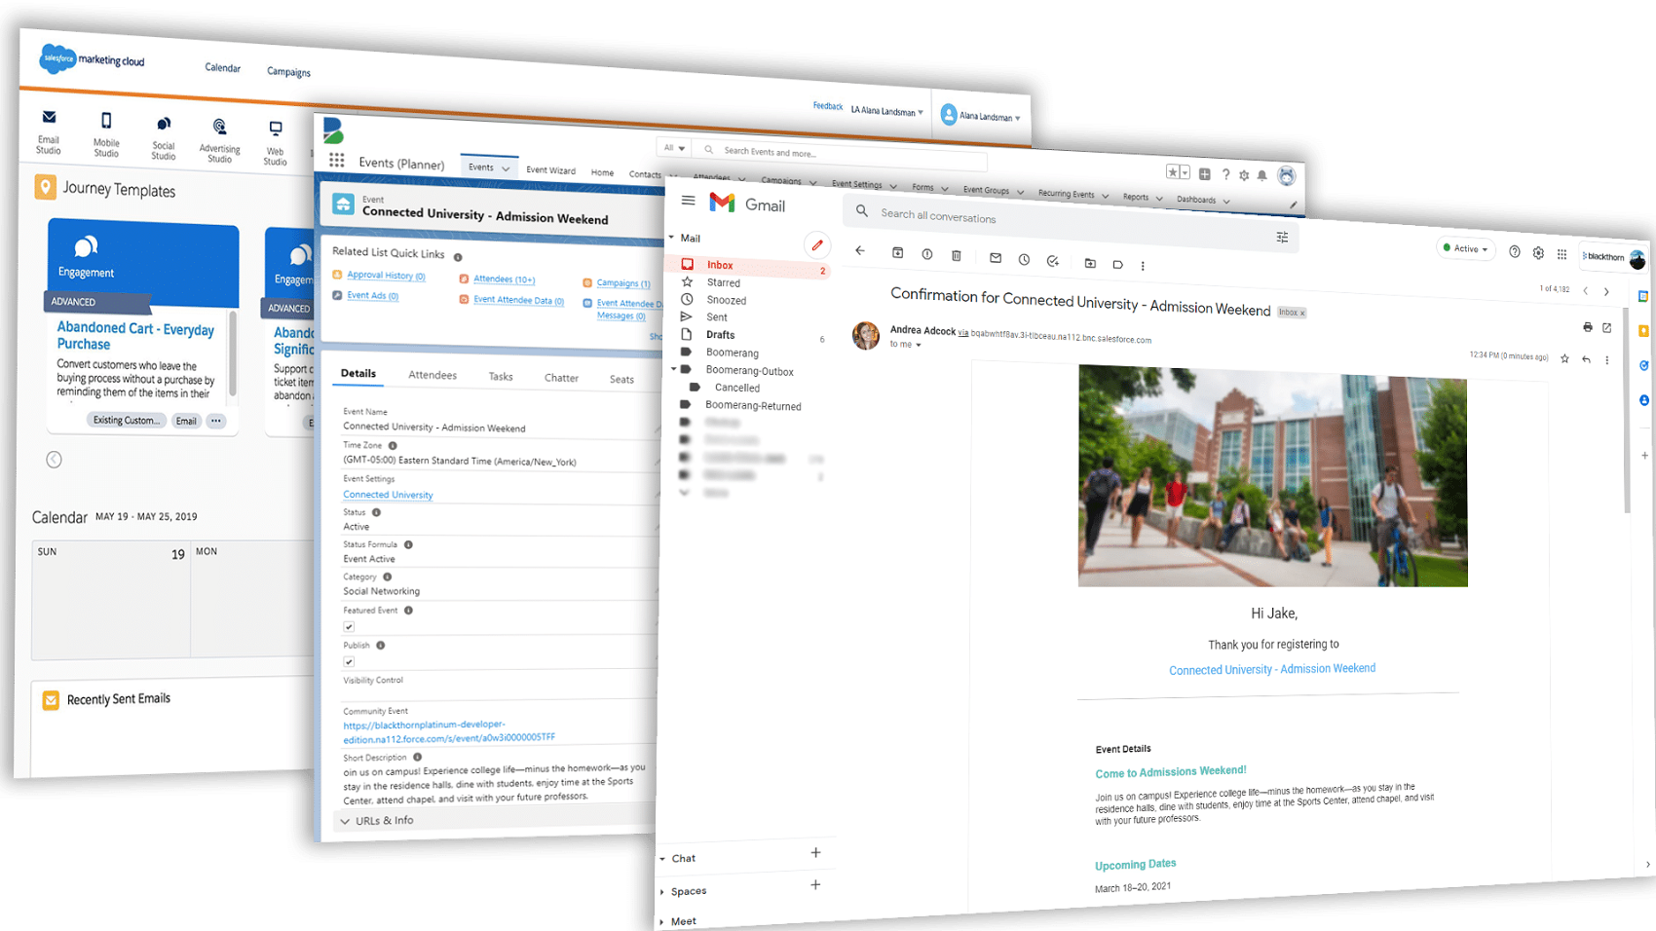
Task: Show Gmail search filter options
Action: click(1282, 238)
